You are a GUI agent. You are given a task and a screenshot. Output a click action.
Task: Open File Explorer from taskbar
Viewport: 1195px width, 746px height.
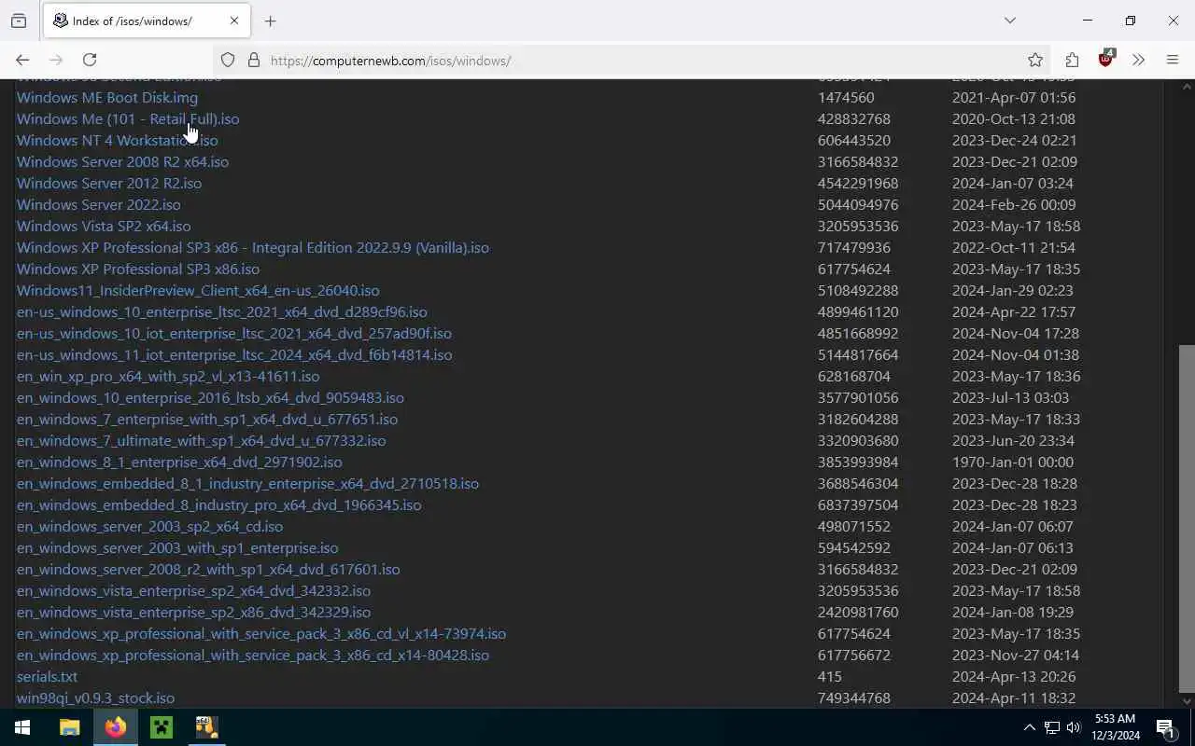click(70, 727)
